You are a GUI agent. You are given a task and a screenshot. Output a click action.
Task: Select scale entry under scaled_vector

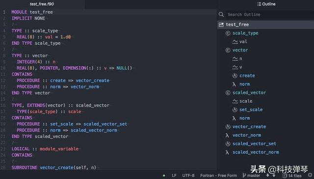(246, 101)
